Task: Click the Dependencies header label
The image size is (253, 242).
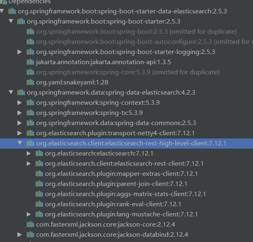Action: click(30, 2)
